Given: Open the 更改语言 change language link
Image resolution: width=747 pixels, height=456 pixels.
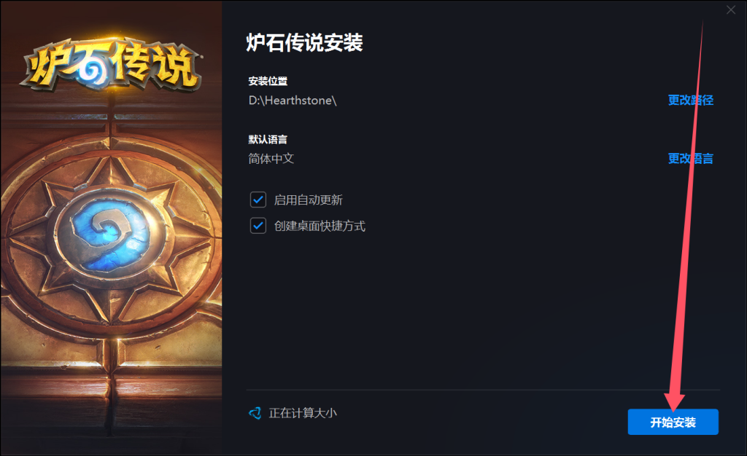Looking at the screenshot, I should [x=690, y=158].
